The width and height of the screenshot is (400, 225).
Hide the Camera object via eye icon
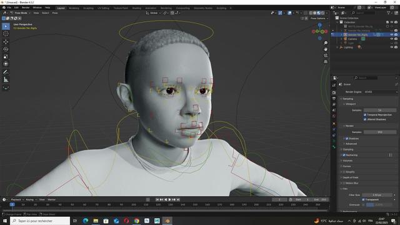(x=392, y=39)
